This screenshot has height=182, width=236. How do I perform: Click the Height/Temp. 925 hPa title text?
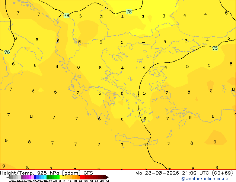tap(29, 173)
